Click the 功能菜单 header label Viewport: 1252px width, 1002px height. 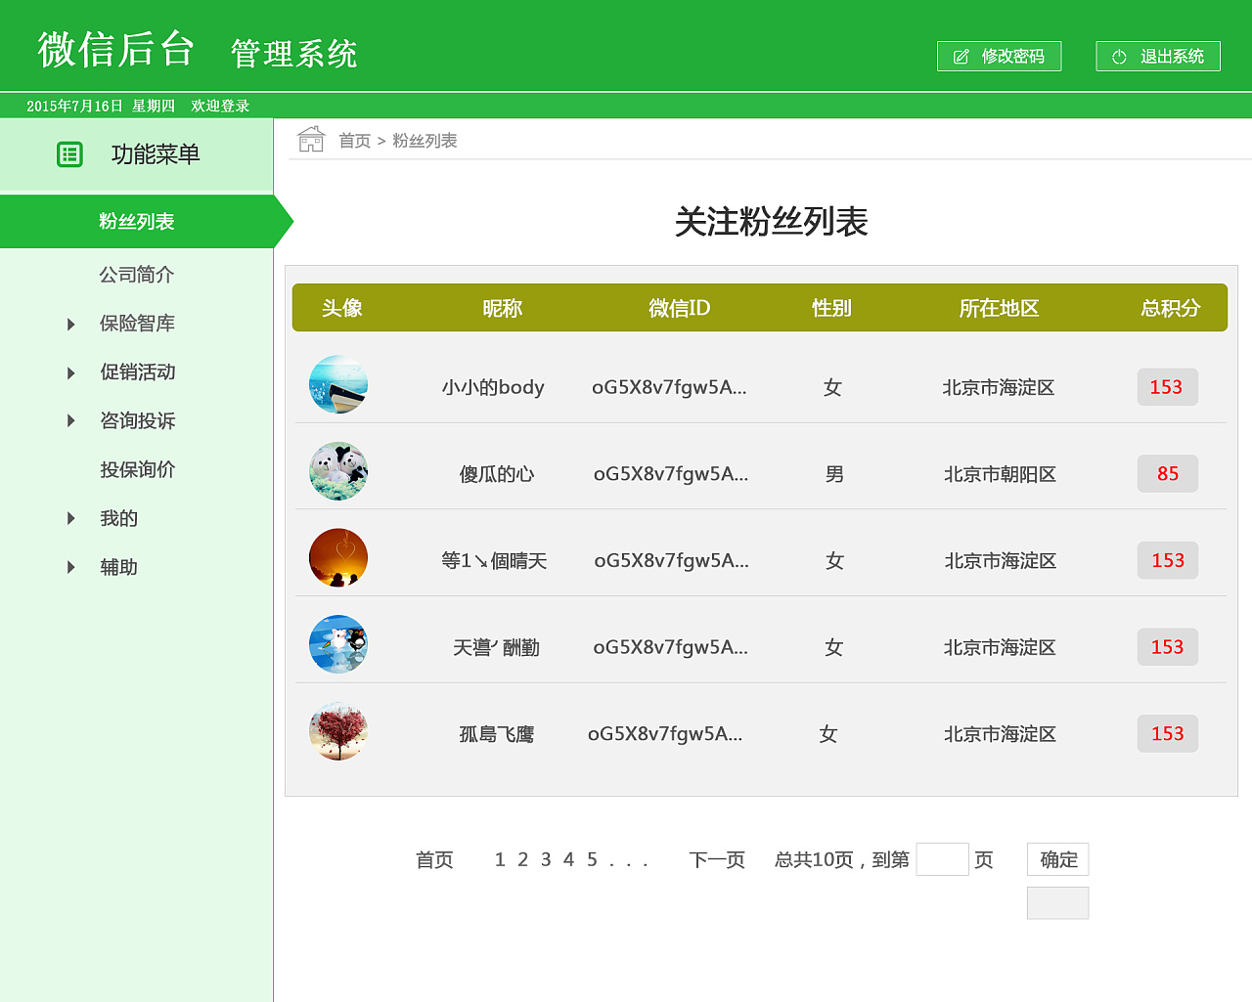156,154
